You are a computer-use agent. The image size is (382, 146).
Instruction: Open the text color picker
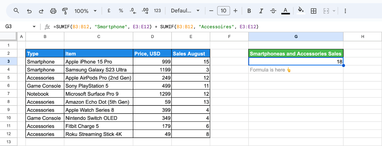285,11
